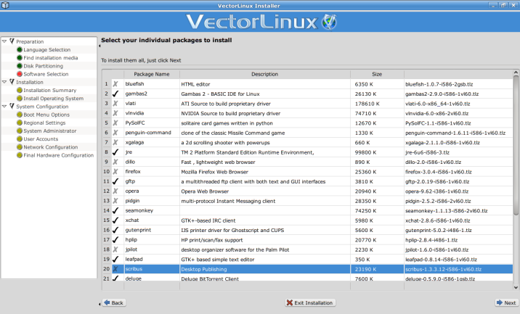Enable the bluefish package checkbox
The width and height of the screenshot is (520, 314).
coord(115,84)
